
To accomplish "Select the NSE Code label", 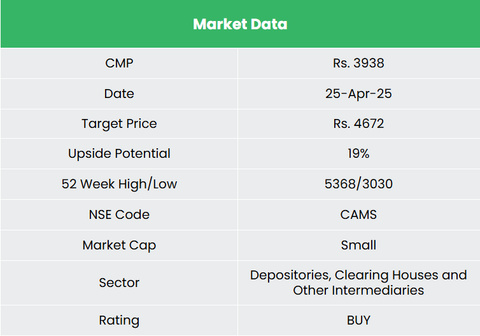I will [x=119, y=214].
